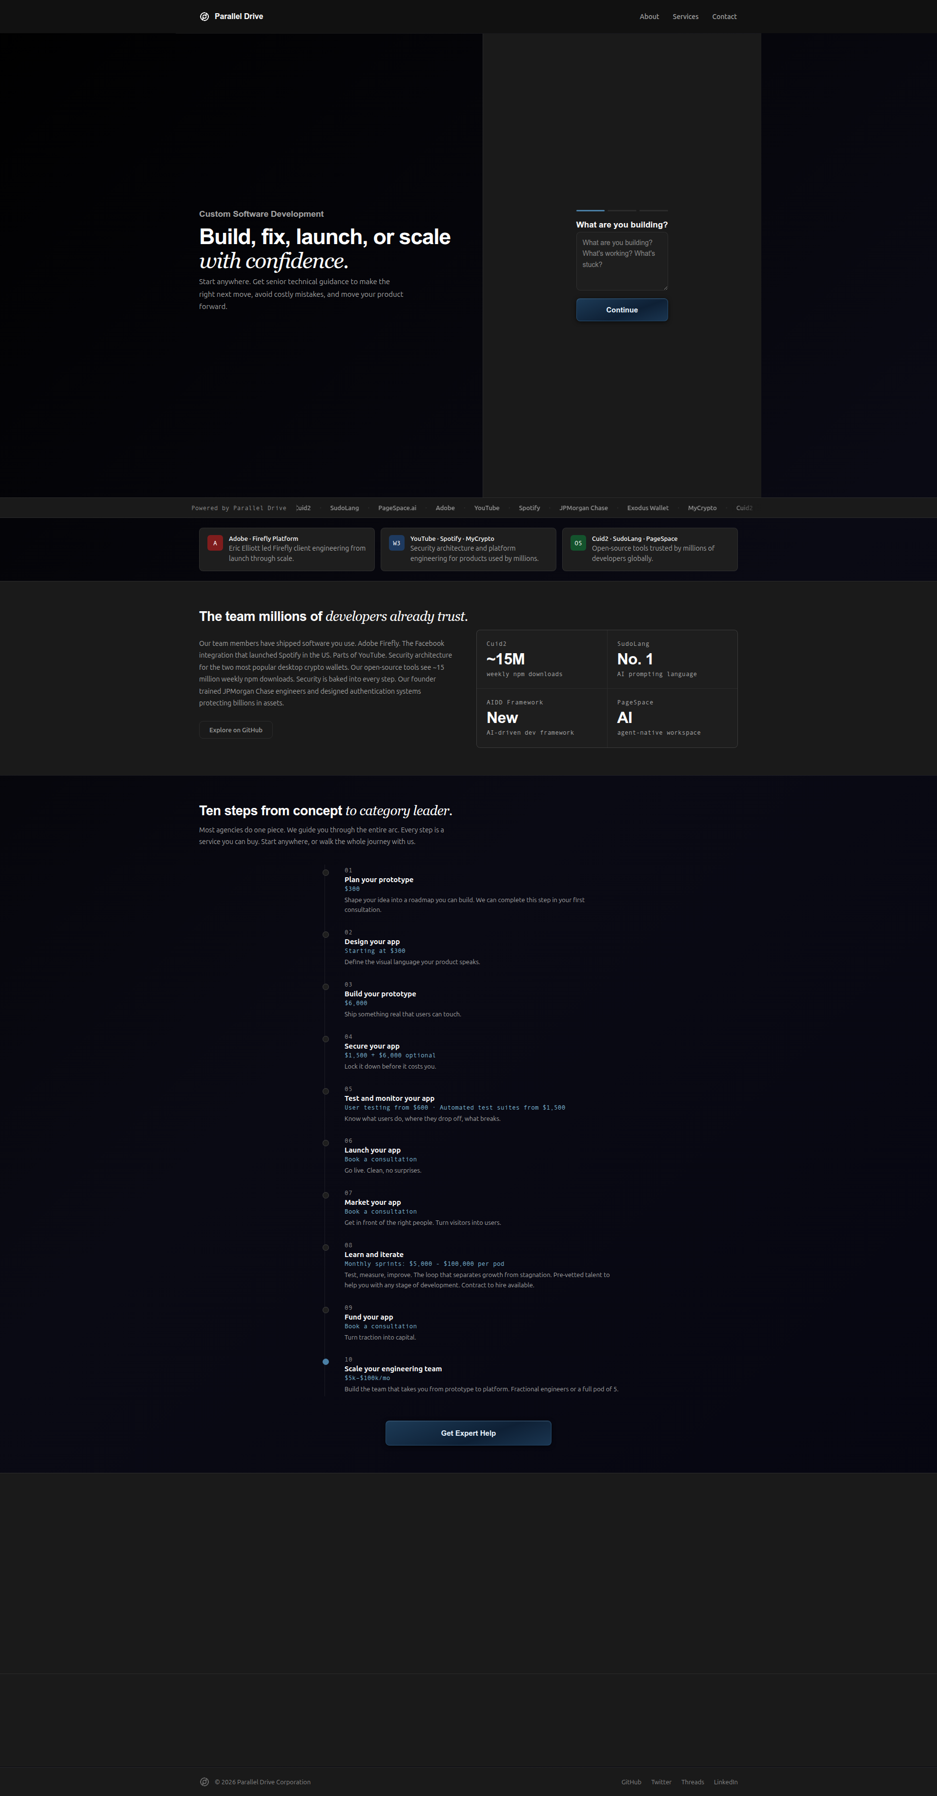937x1796 pixels.
Task: Click into the 'What are you building?' textarea
Action: click(x=622, y=262)
